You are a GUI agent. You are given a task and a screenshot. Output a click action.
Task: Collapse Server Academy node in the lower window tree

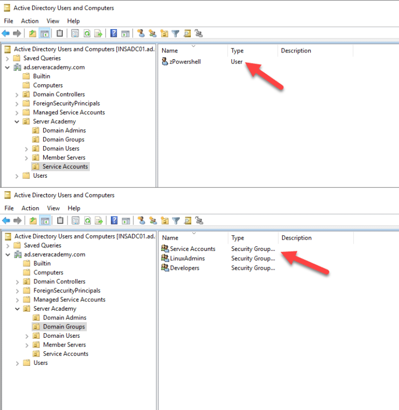17,309
